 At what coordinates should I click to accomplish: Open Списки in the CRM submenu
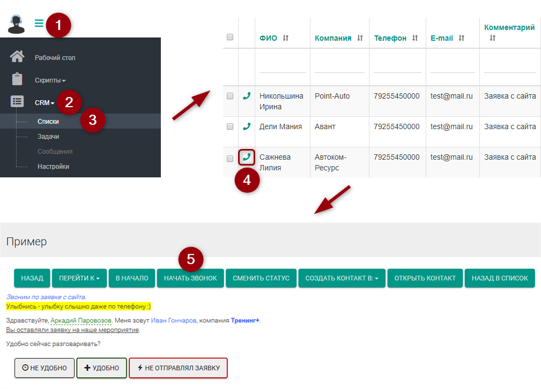(x=48, y=122)
